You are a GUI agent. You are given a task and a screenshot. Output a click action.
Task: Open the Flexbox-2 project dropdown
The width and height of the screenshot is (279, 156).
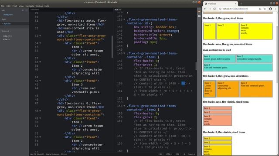pyautogui.click(x=6, y=31)
